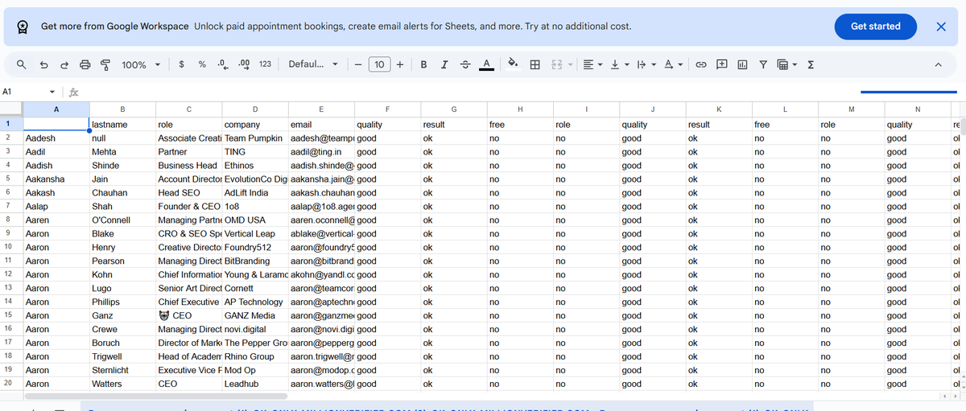966x411 pixels.
Task: Select row 10 header
Action: [11, 247]
